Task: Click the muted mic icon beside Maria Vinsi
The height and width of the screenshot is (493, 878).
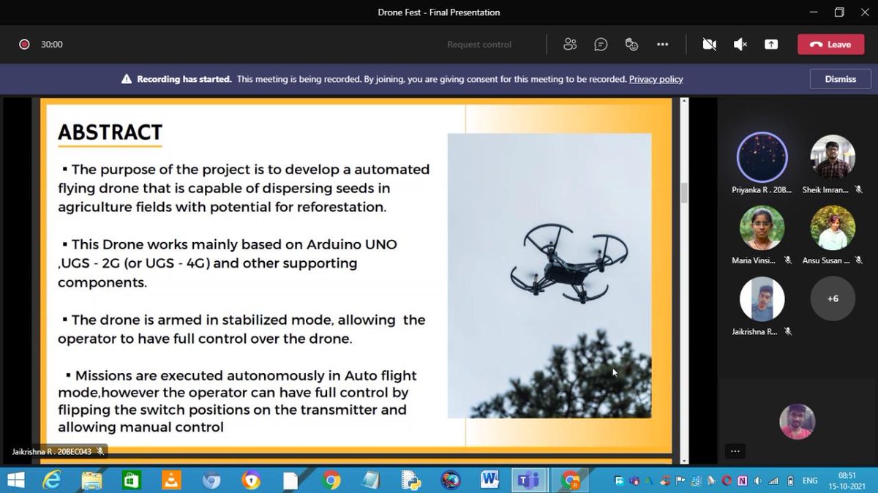Action: (x=789, y=260)
